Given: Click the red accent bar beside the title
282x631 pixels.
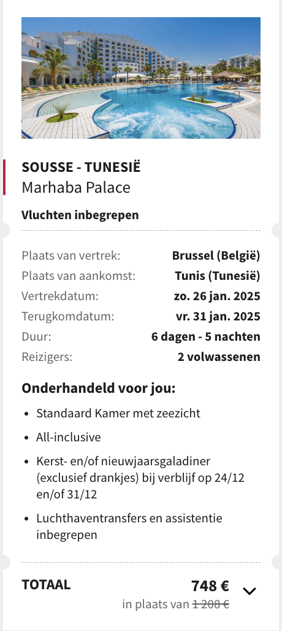Looking at the screenshot, I should [4, 177].
